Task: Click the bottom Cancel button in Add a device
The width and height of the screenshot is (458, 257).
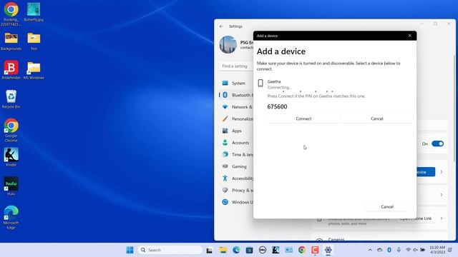Action: point(387,206)
